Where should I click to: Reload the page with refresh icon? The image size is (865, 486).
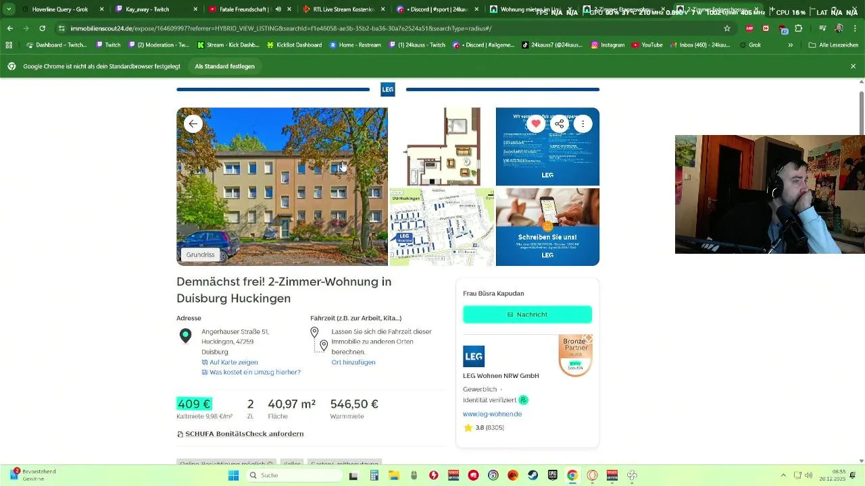[x=42, y=28]
